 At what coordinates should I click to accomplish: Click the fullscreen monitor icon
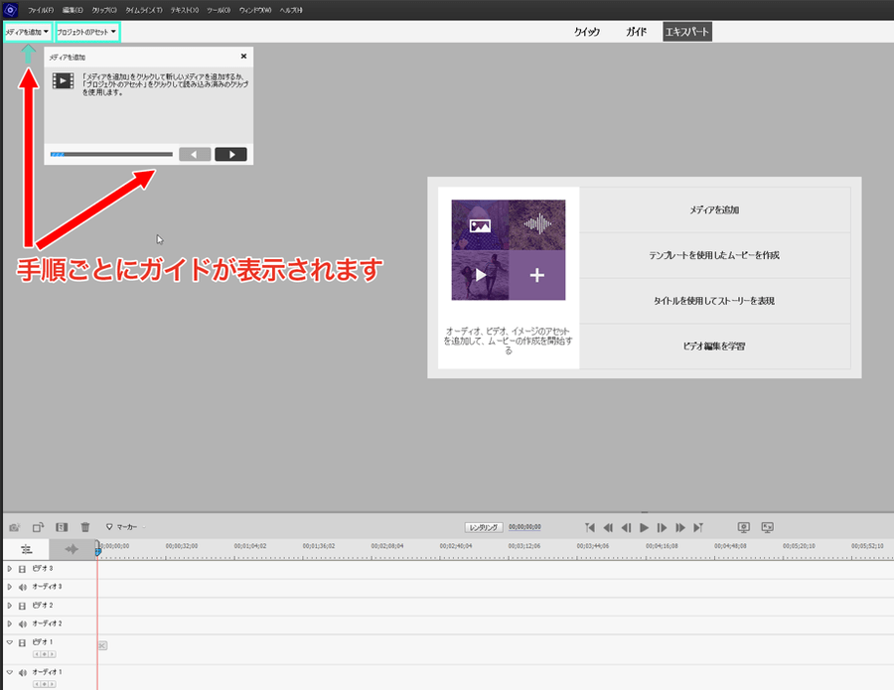[x=768, y=527]
